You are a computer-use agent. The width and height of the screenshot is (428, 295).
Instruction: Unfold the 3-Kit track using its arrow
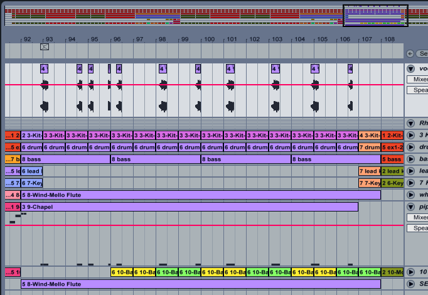click(x=410, y=135)
